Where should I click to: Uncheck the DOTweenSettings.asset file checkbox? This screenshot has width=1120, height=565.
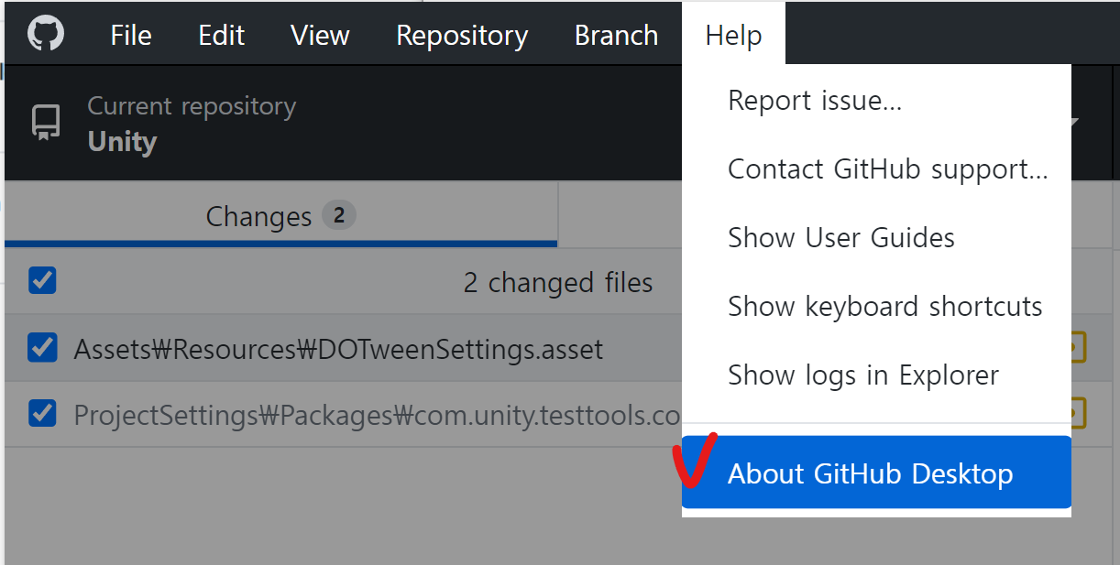(x=42, y=348)
